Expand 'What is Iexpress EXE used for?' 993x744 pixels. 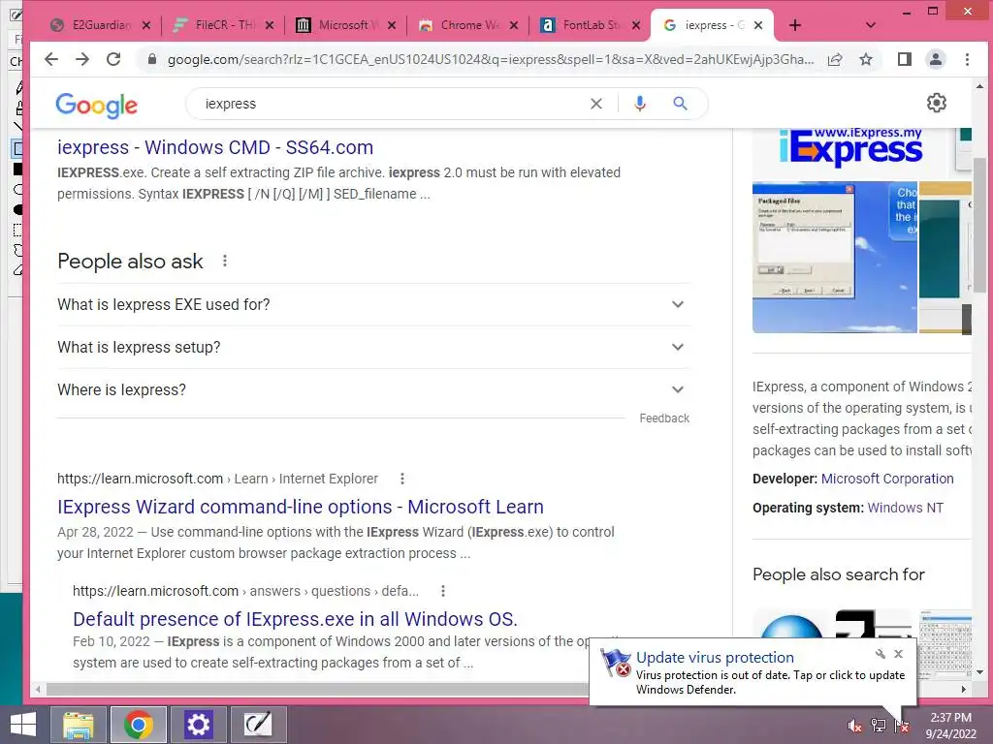[373, 304]
